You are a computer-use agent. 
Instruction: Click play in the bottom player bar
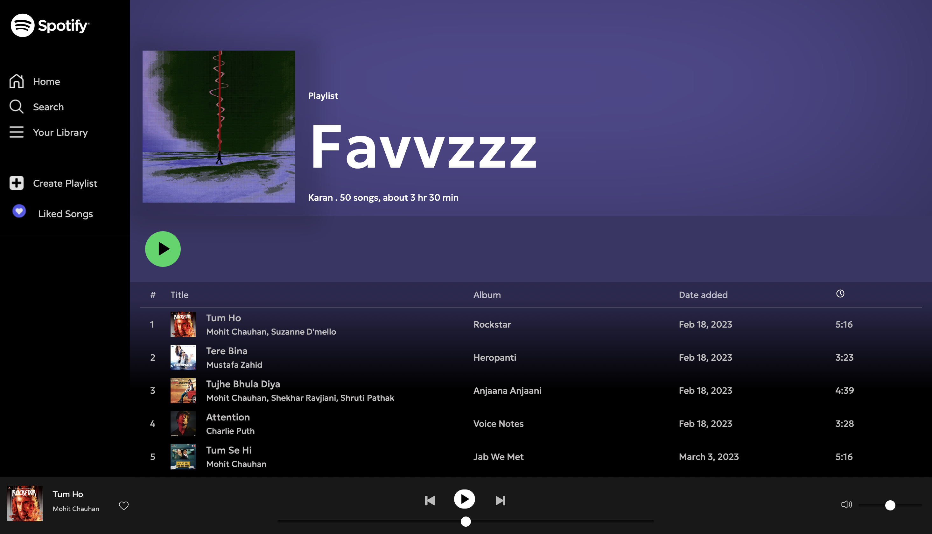coord(465,499)
